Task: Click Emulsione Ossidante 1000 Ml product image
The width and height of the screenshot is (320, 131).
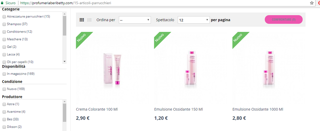Action: [269, 68]
